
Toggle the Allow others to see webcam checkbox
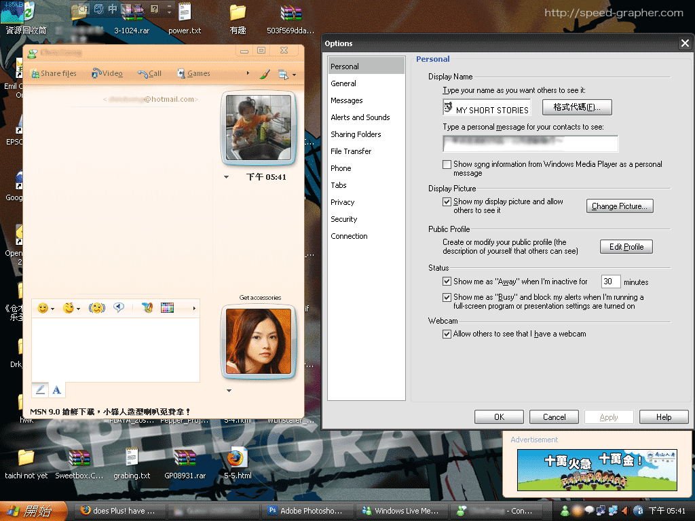[447, 334]
